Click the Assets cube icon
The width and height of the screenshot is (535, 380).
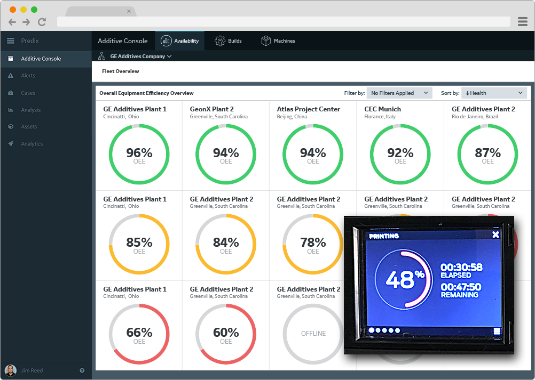pos(11,127)
